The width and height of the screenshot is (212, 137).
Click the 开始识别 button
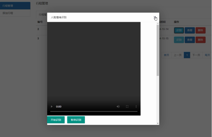[x=56, y=120]
